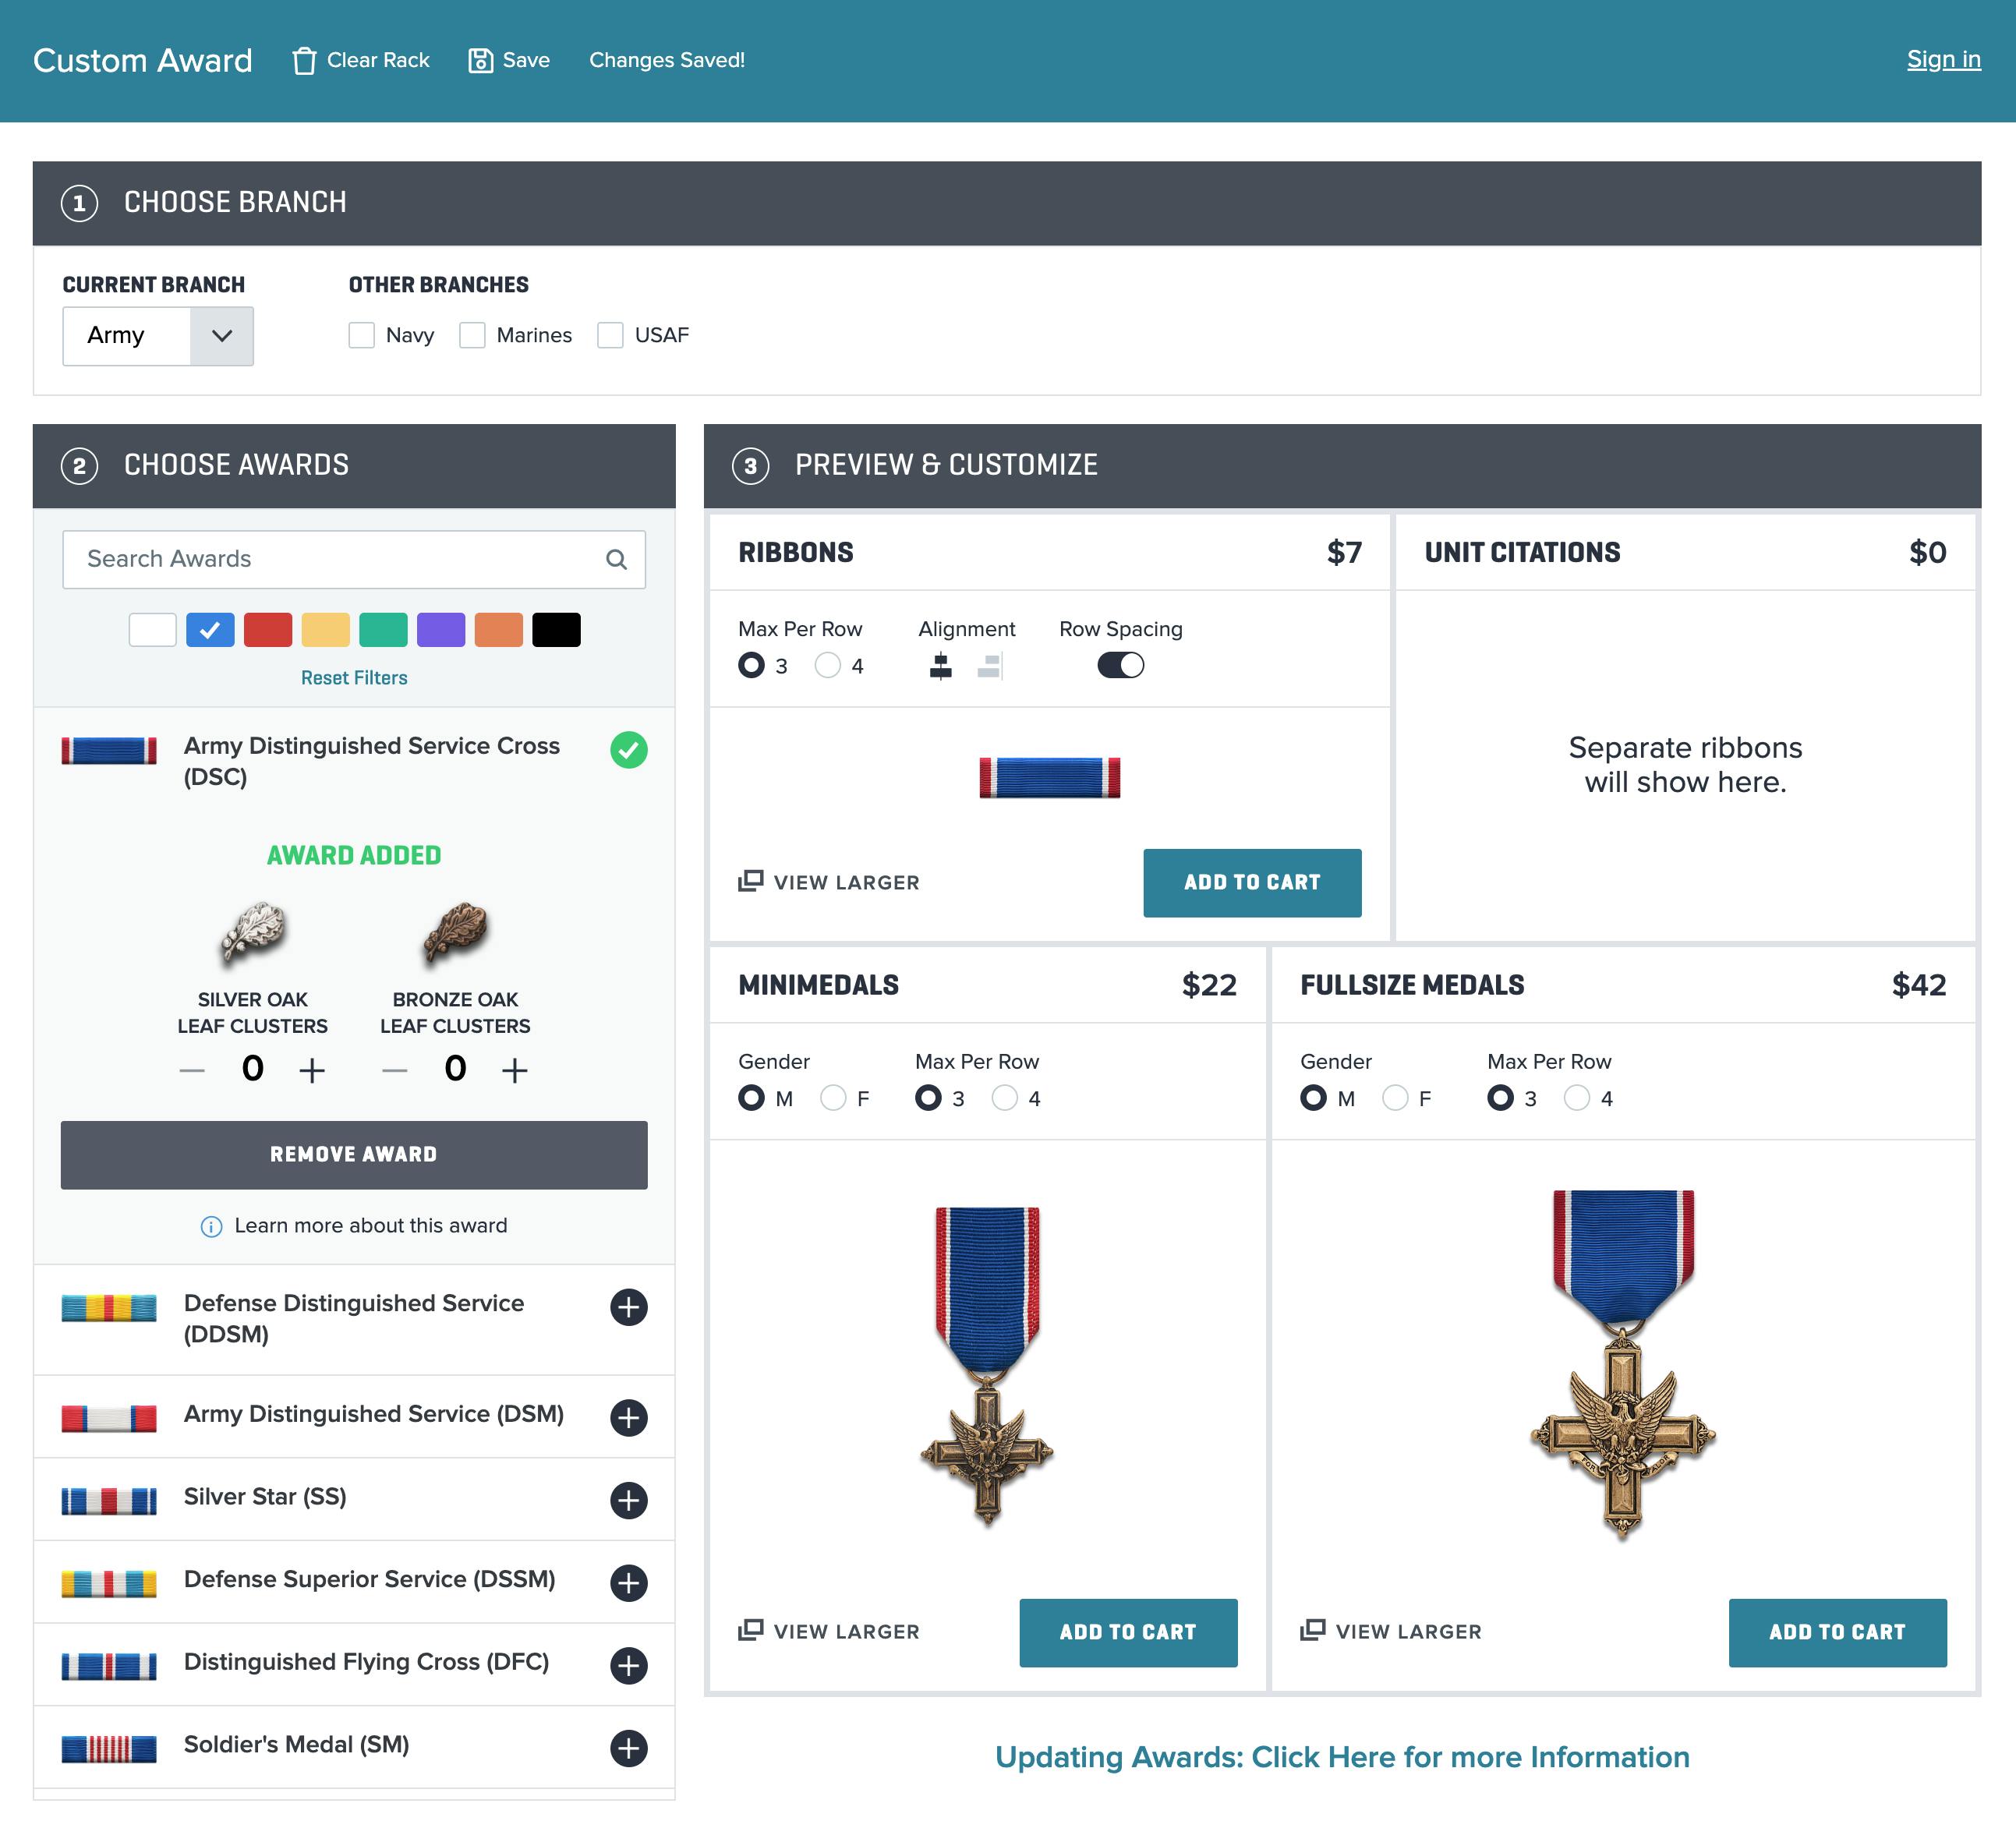Click into the Search Awards field

[354, 559]
